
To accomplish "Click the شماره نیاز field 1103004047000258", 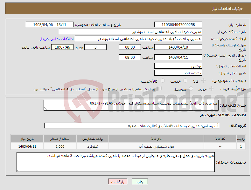I will (178, 25).
